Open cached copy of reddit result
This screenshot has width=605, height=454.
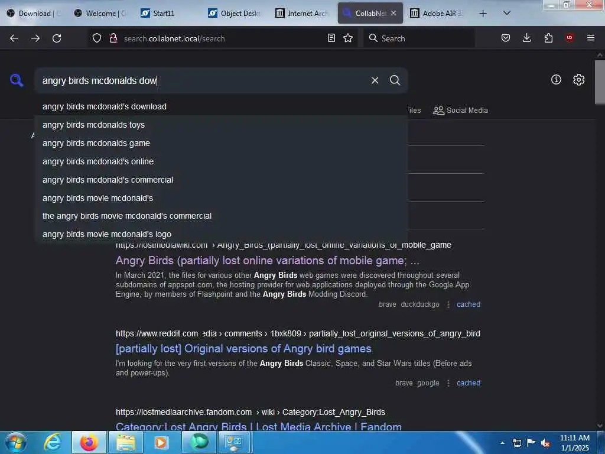pyautogui.click(x=469, y=383)
